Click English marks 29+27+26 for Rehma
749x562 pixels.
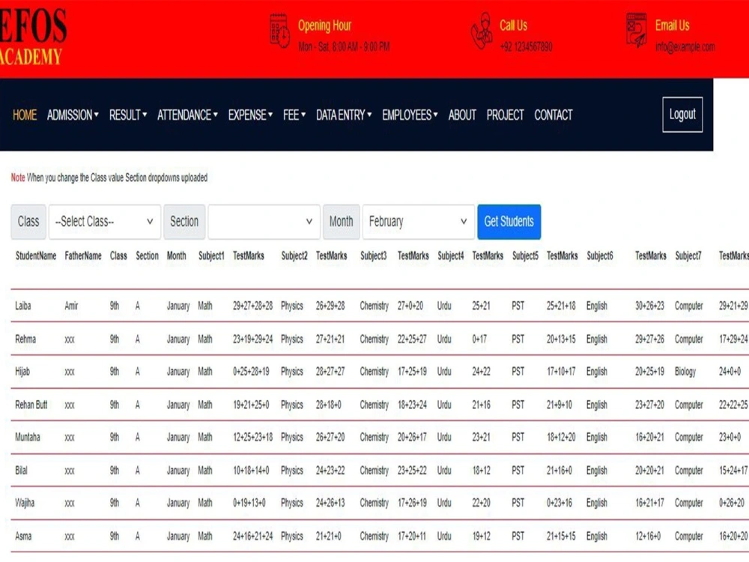(649, 339)
